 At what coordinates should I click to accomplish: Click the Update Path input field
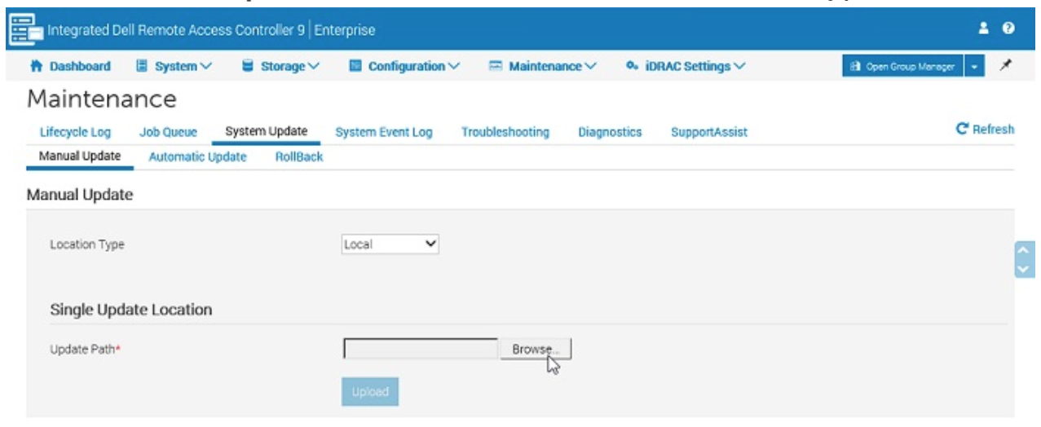point(421,349)
